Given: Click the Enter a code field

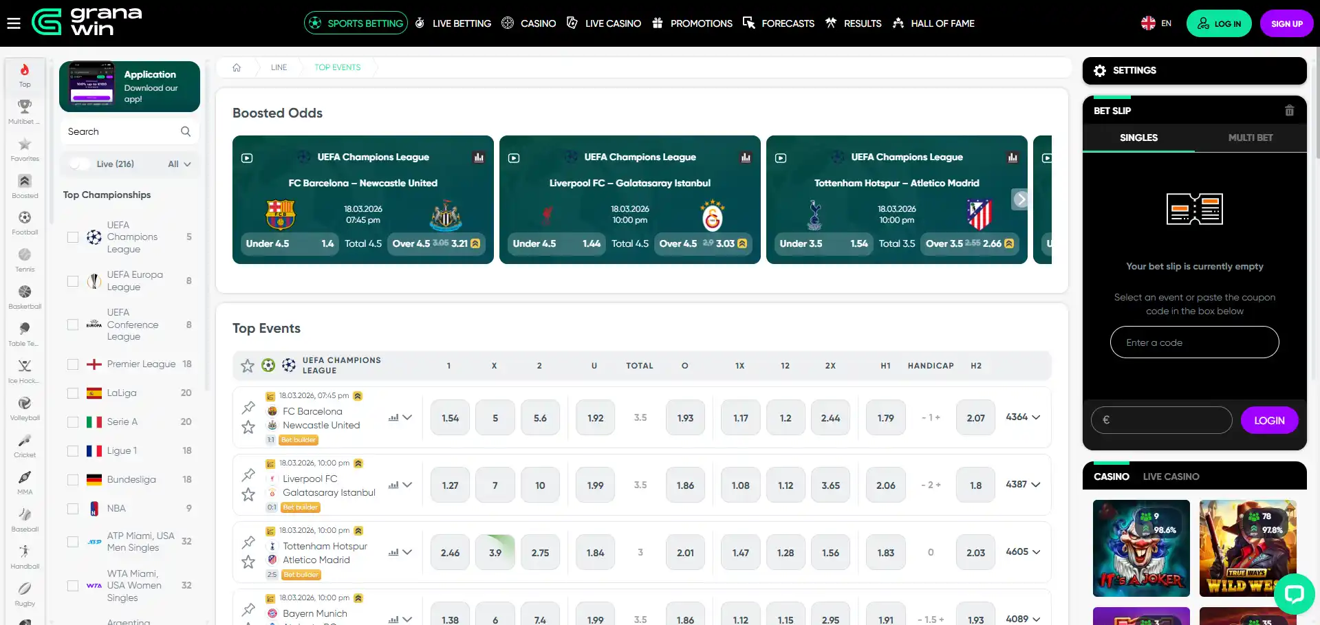Looking at the screenshot, I should coord(1194,342).
